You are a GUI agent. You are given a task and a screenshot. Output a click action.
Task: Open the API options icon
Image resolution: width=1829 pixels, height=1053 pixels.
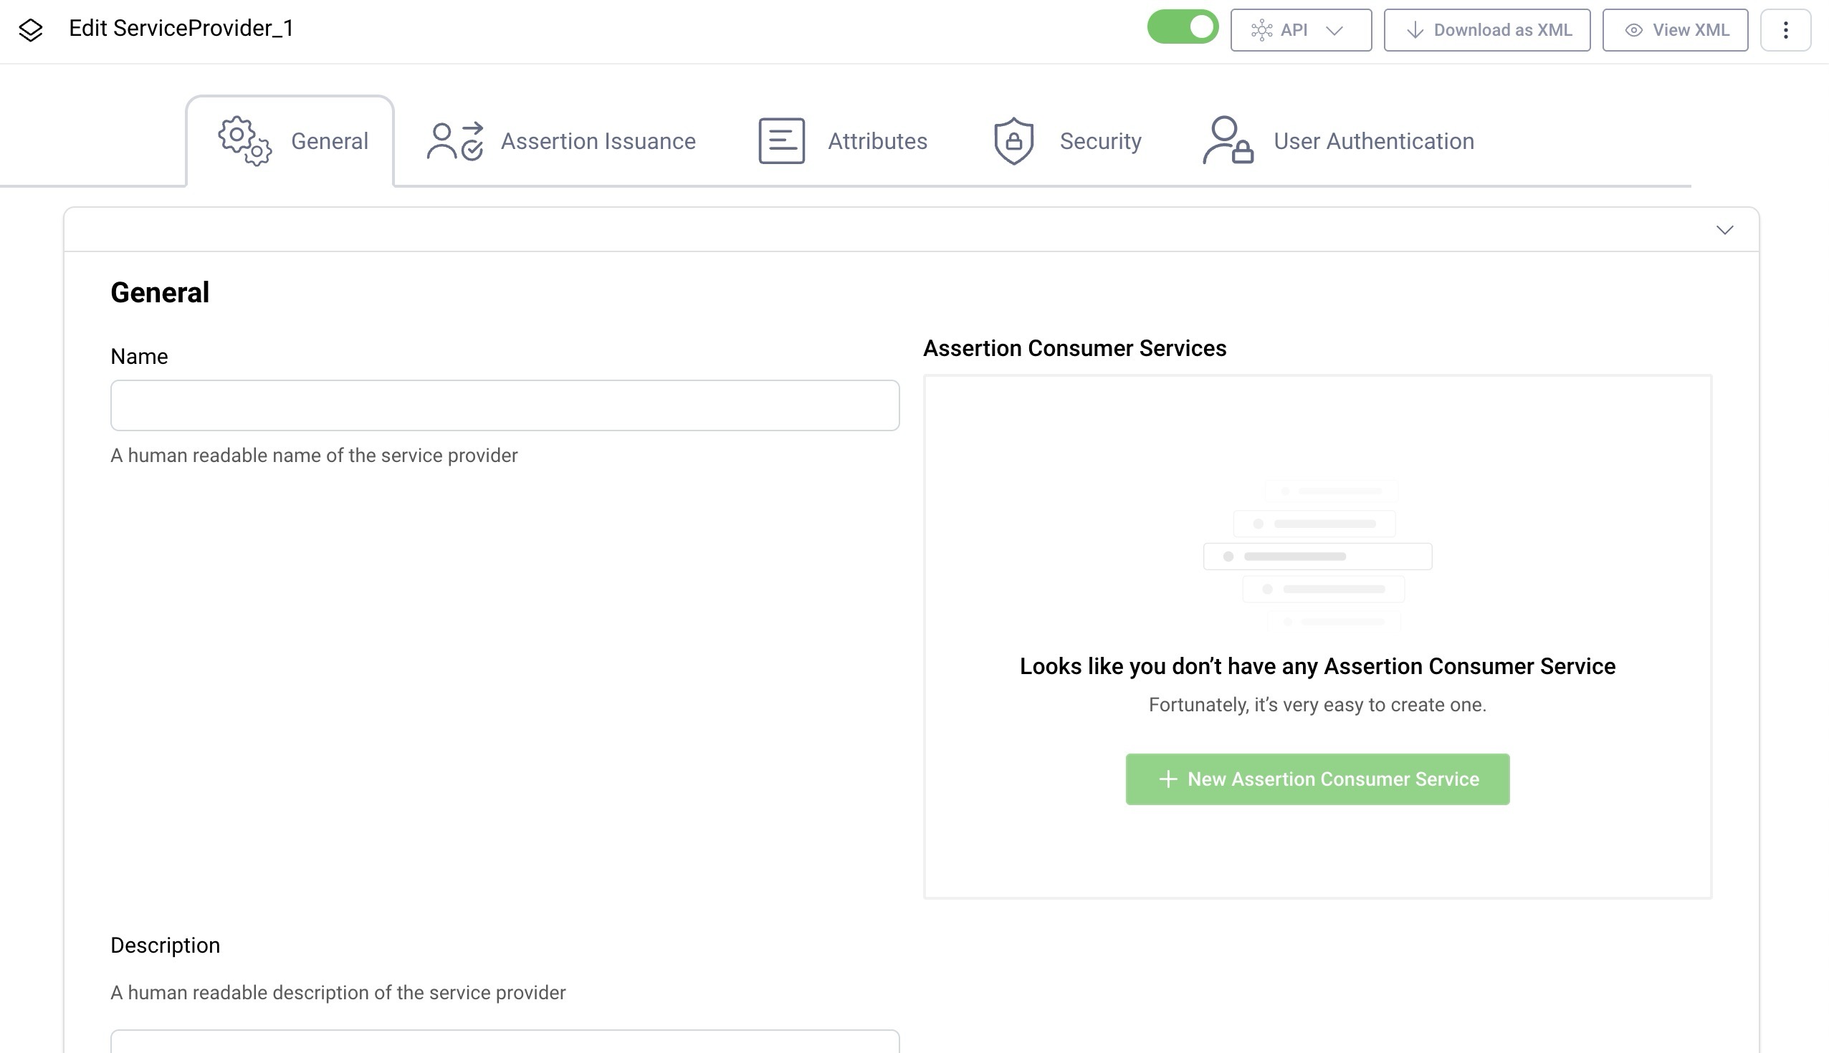tap(1261, 29)
